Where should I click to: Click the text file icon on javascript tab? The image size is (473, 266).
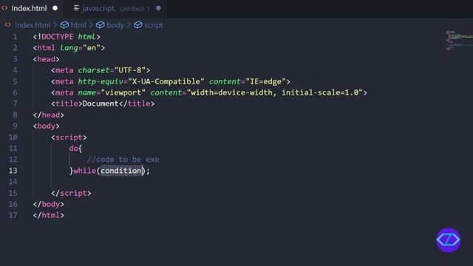(77, 8)
